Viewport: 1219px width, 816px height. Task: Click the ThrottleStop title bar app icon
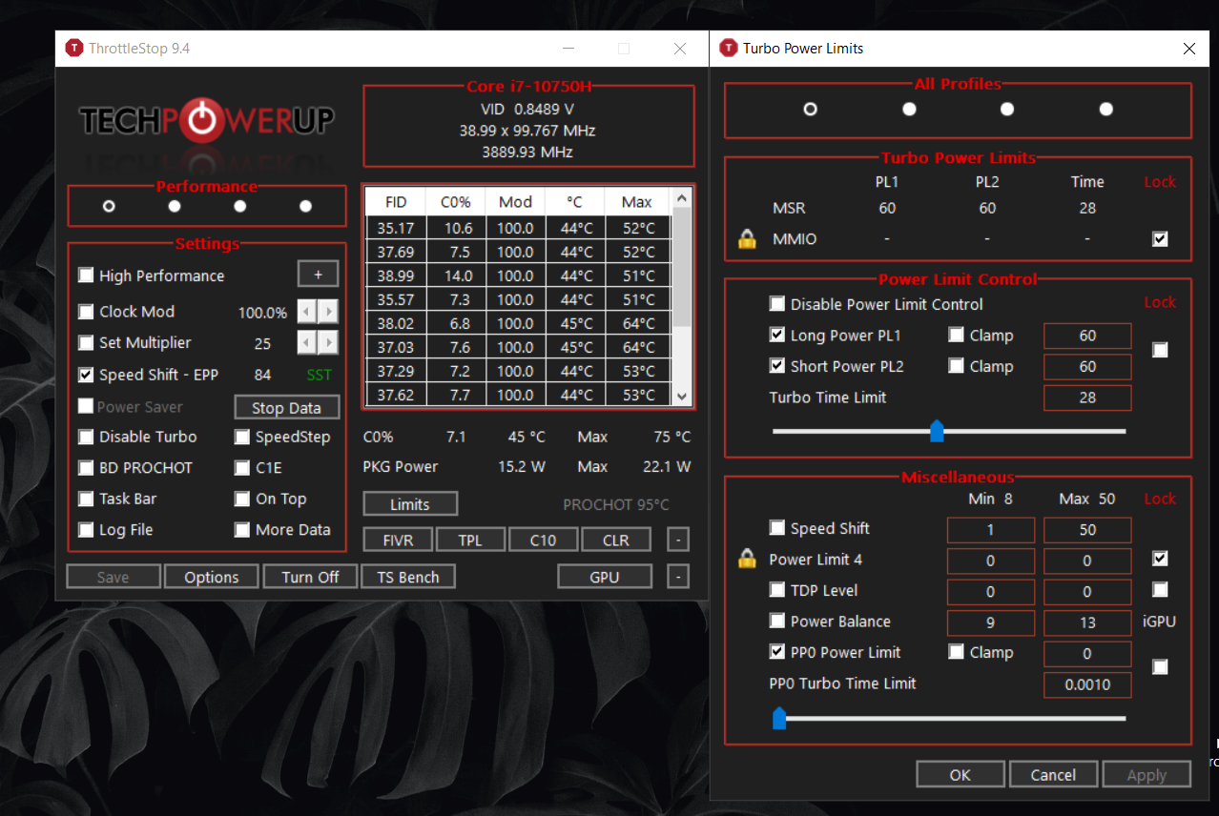(73, 48)
